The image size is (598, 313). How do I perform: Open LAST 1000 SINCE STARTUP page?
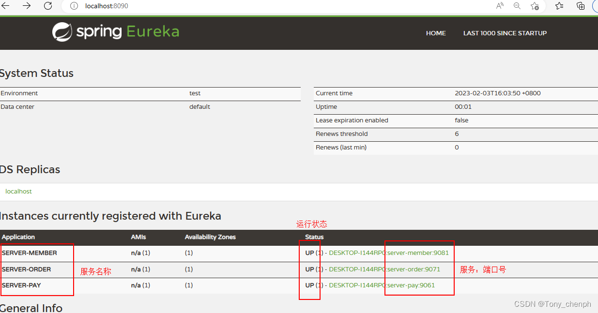tap(505, 33)
